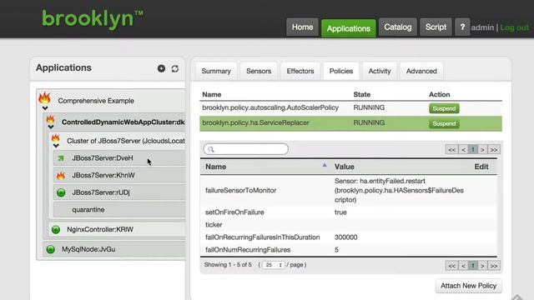534x300 pixels.
Task: Select JBoss7Server:rUDj in the tree
Action: (x=101, y=192)
